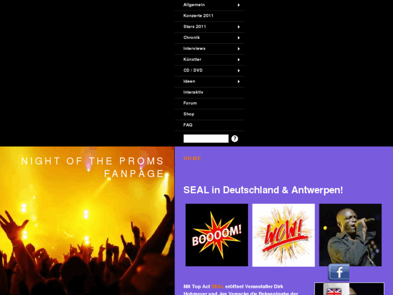Expand the CD / DVD submenu arrow
Viewport: 393px width, 295px height.
[238, 70]
